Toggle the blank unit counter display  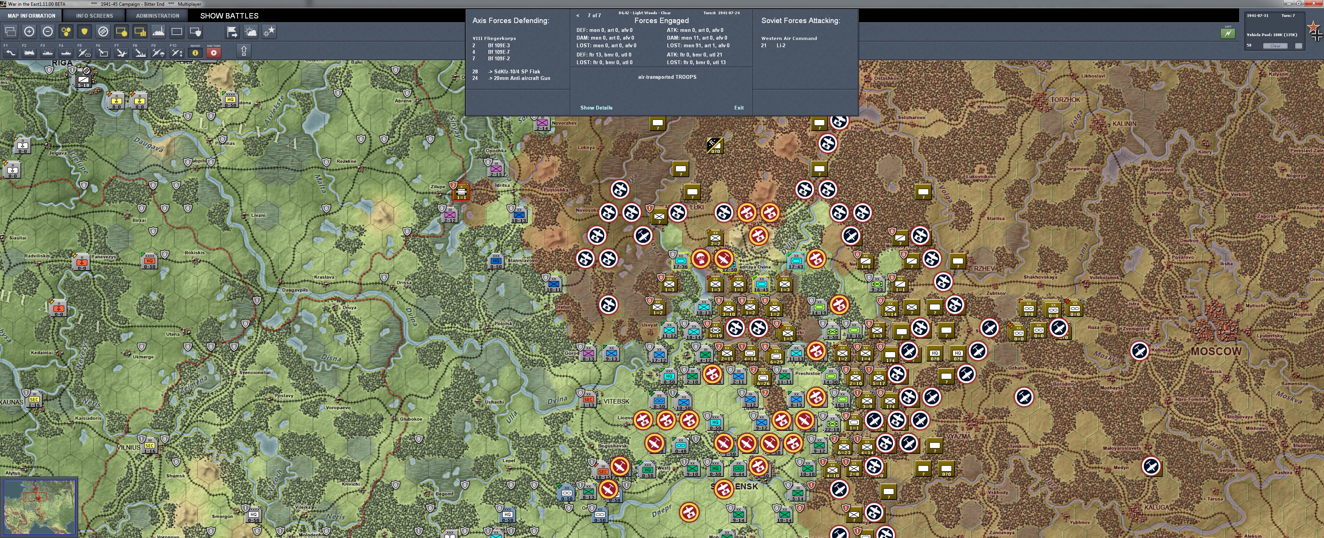coord(177,32)
